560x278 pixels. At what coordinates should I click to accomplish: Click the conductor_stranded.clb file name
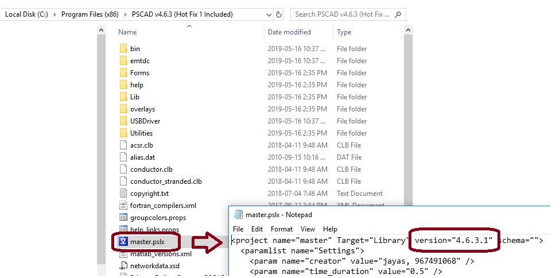pos(166,182)
